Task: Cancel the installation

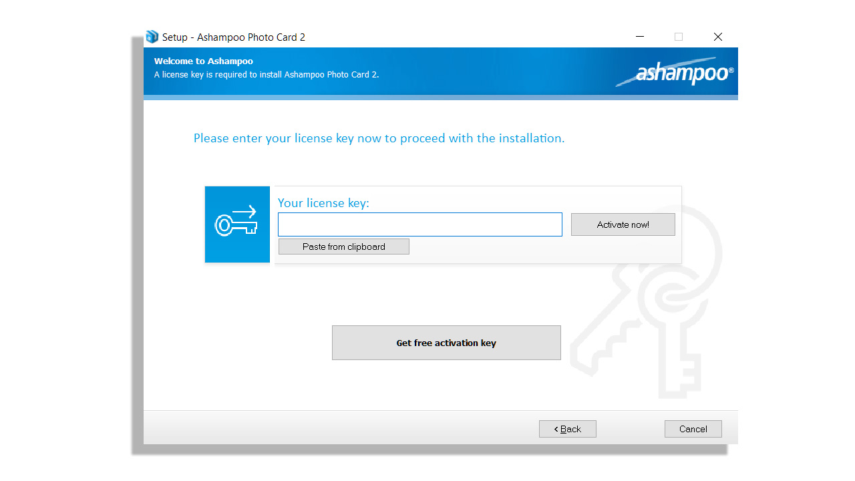Action: coord(693,429)
